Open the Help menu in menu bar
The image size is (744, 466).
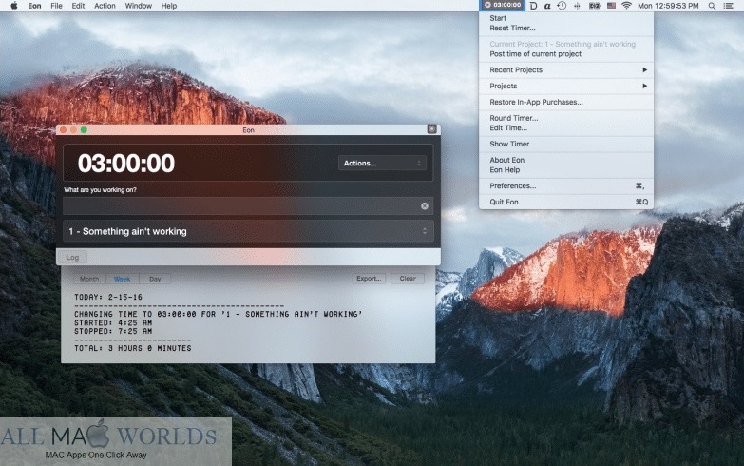coord(169,6)
